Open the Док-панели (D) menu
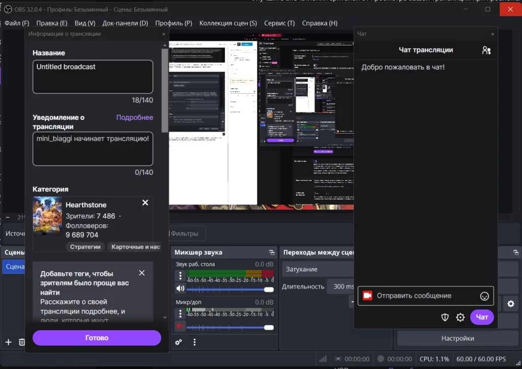The image size is (522, 369). click(125, 23)
